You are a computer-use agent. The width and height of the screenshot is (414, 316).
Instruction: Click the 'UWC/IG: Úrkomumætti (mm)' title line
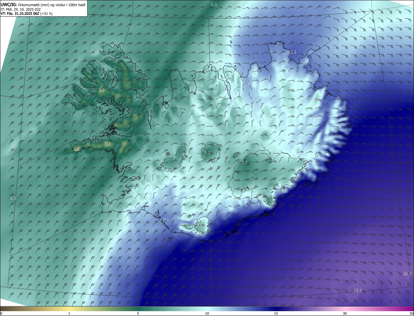pos(43,4)
